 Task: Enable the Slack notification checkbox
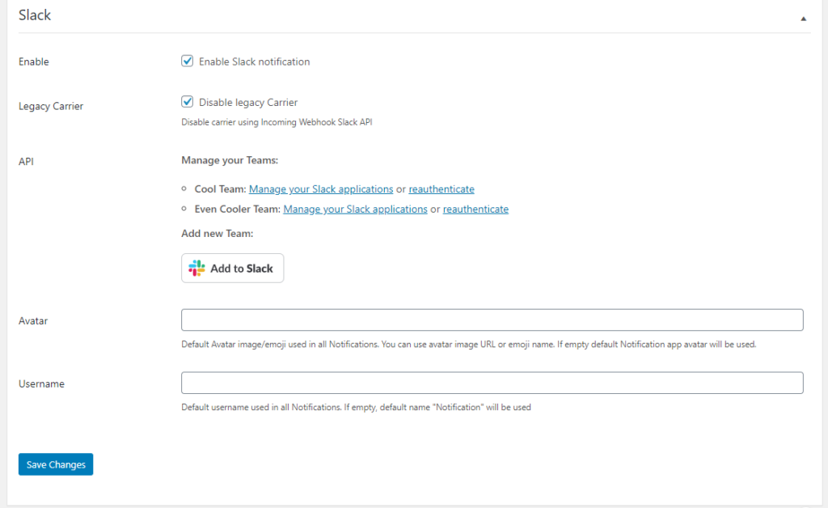click(x=187, y=61)
